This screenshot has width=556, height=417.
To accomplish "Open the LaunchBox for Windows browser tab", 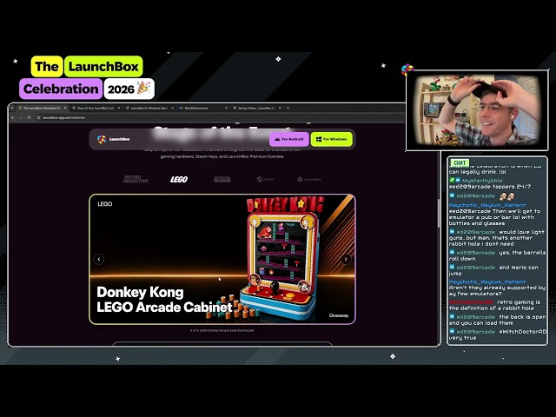I will tap(149, 108).
